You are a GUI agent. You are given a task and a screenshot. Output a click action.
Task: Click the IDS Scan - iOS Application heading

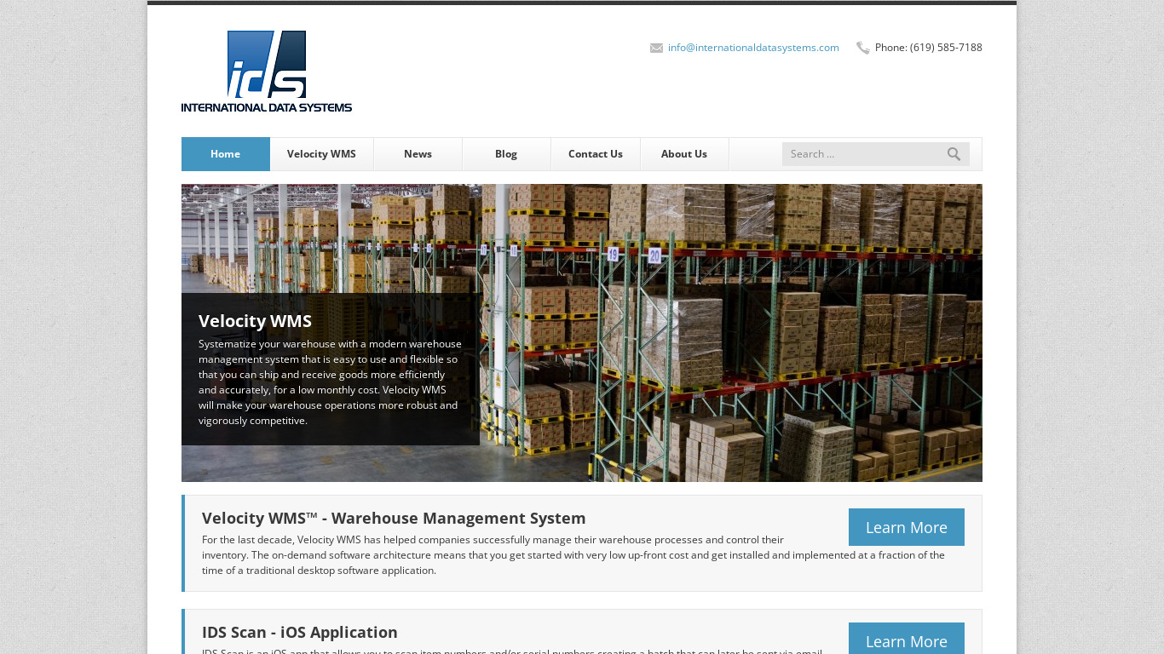coord(300,632)
